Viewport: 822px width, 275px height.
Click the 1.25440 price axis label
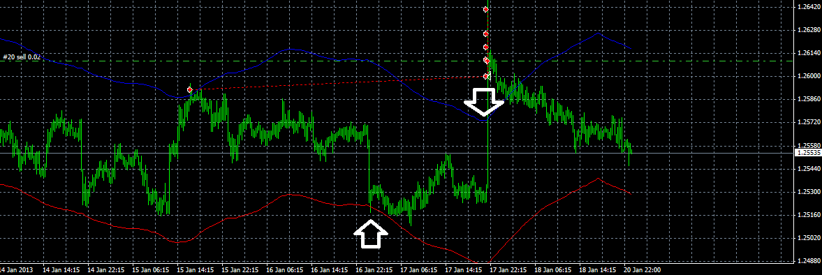[x=808, y=169]
